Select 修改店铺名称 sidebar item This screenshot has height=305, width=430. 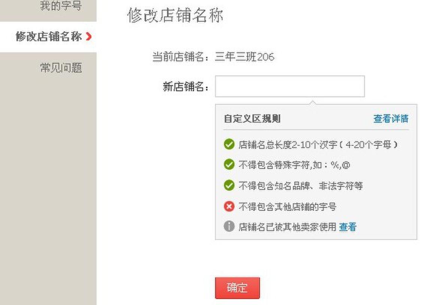click(48, 37)
